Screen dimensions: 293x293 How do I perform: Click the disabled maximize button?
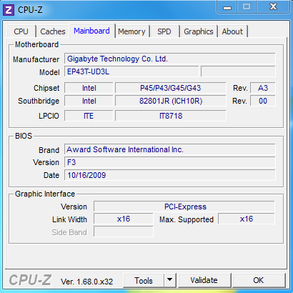coord(247,7)
